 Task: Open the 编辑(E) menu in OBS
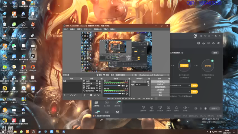[x=73, y=29]
